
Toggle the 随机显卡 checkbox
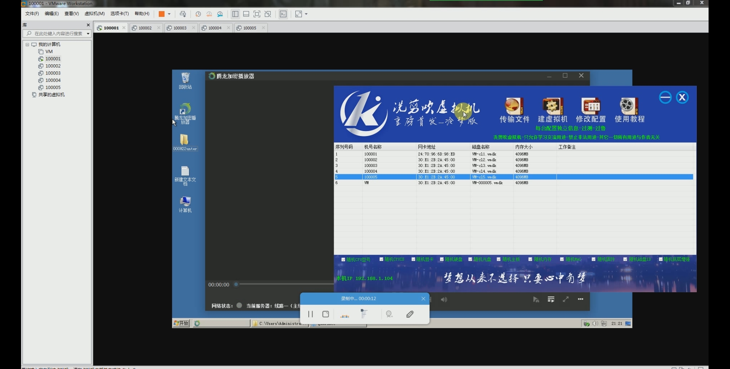(413, 259)
